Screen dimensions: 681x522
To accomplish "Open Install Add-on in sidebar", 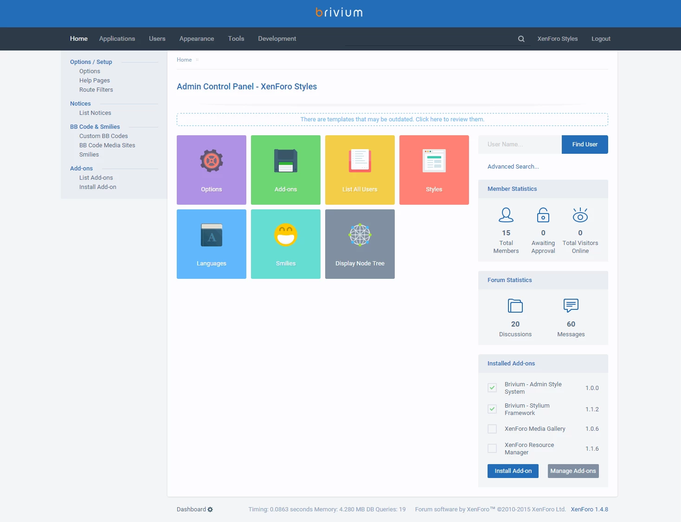I will point(98,187).
